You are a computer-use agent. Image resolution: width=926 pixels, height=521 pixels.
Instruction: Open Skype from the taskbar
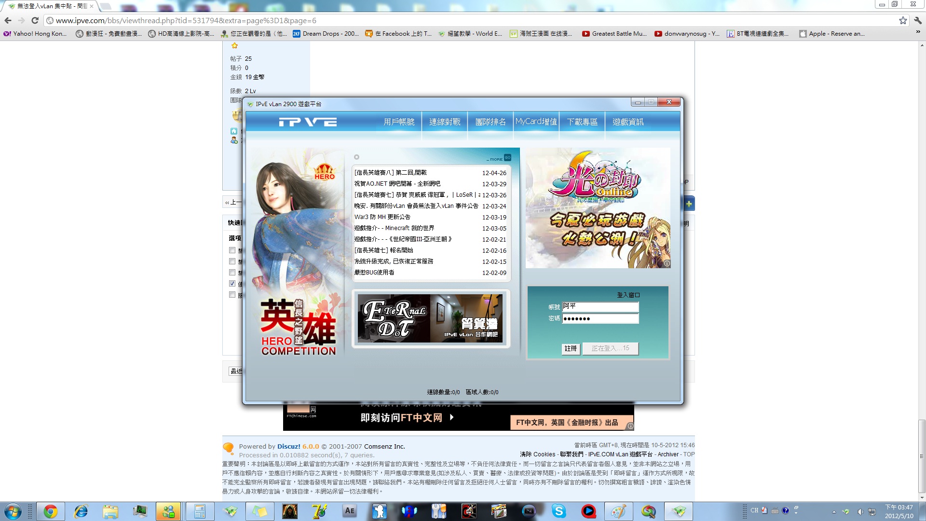point(558,511)
